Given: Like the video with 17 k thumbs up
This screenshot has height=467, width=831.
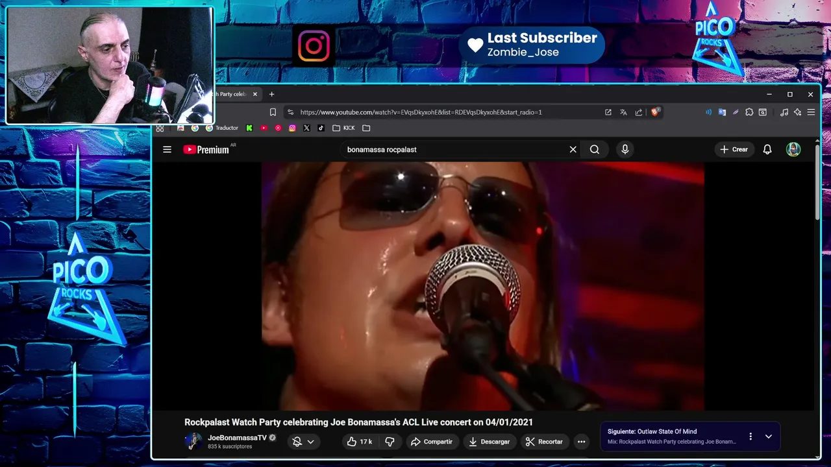Looking at the screenshot, I should pyautogui.click(x=359, y=442).
